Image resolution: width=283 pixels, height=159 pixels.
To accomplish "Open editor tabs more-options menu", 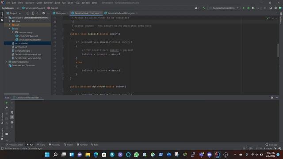I will tap(277, 13).
